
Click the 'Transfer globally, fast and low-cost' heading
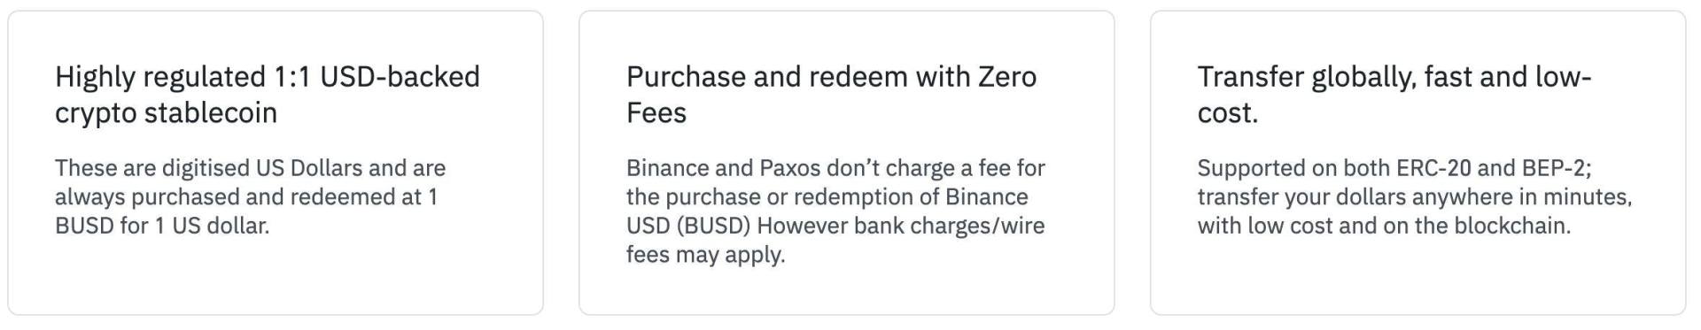click(x=1394, y=95)
